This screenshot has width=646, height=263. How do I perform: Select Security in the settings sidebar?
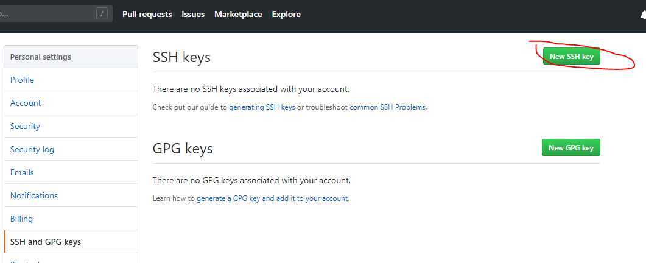coord(71,126)
